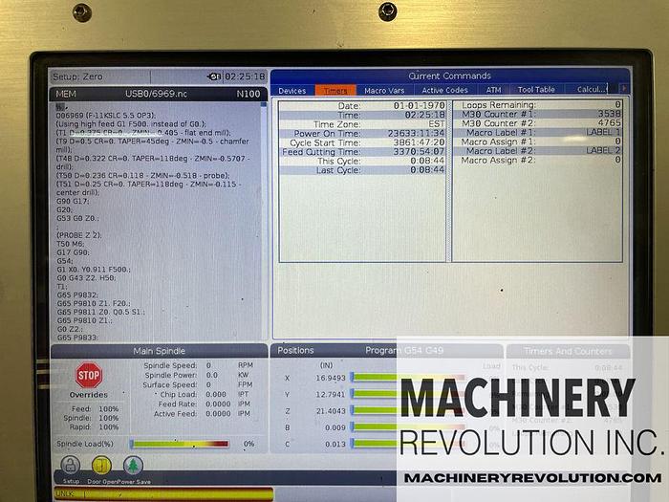The width and height of the screenshot is (669, 502).
Task: Select program line 'T50 M6;'
Action: (x=71, y=244)
